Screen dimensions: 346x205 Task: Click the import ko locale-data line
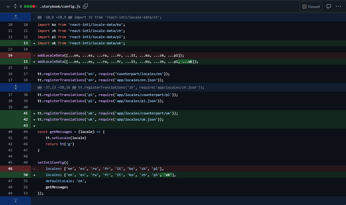(81, 25)
